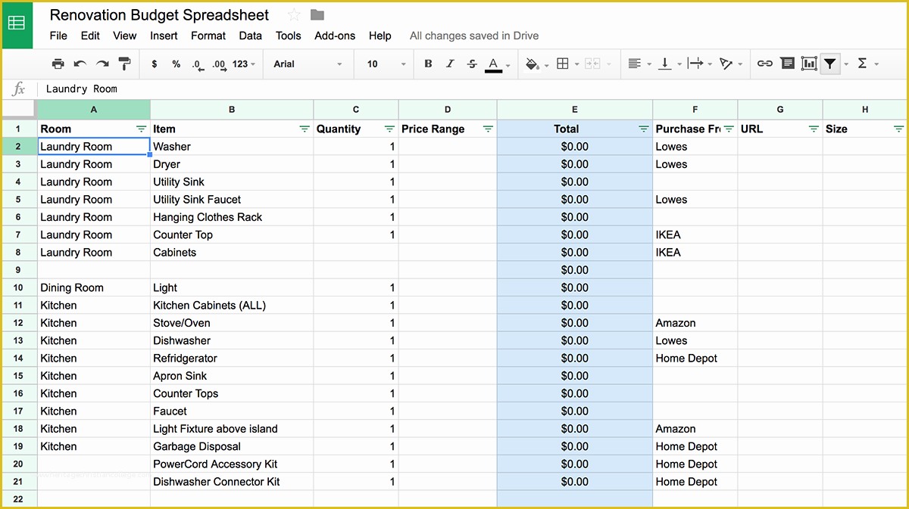The height and width of the screenshot is (509, 909).
Task: Open the borders tool
Action: pyautogui.click(x=563, y=64)
